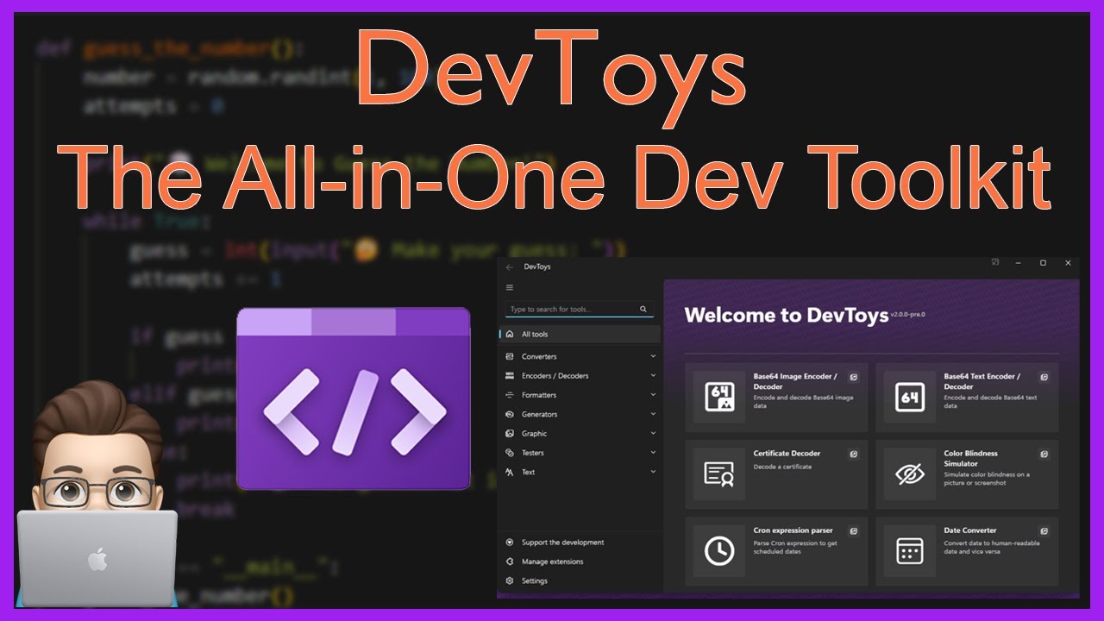Expand the Text group chevron
This screenshot has height=621, width=1104.
pos(653,472)
